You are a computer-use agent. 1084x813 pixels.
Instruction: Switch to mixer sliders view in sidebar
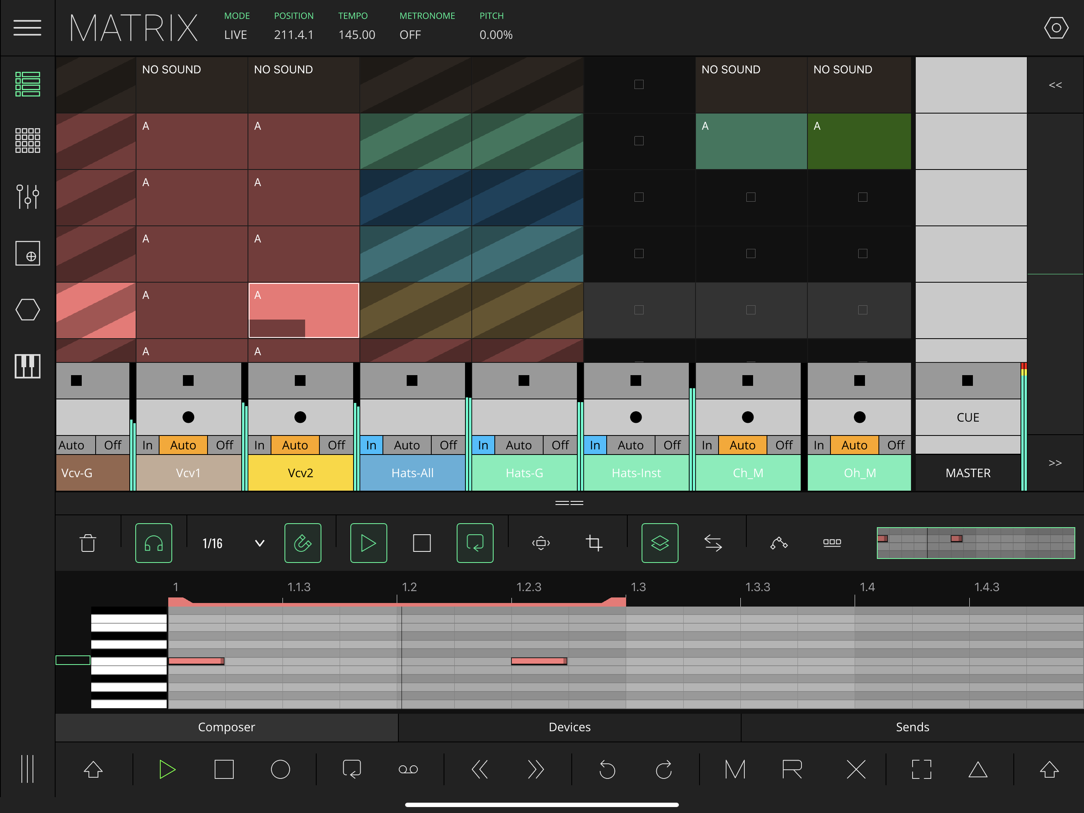click(27, 197)
